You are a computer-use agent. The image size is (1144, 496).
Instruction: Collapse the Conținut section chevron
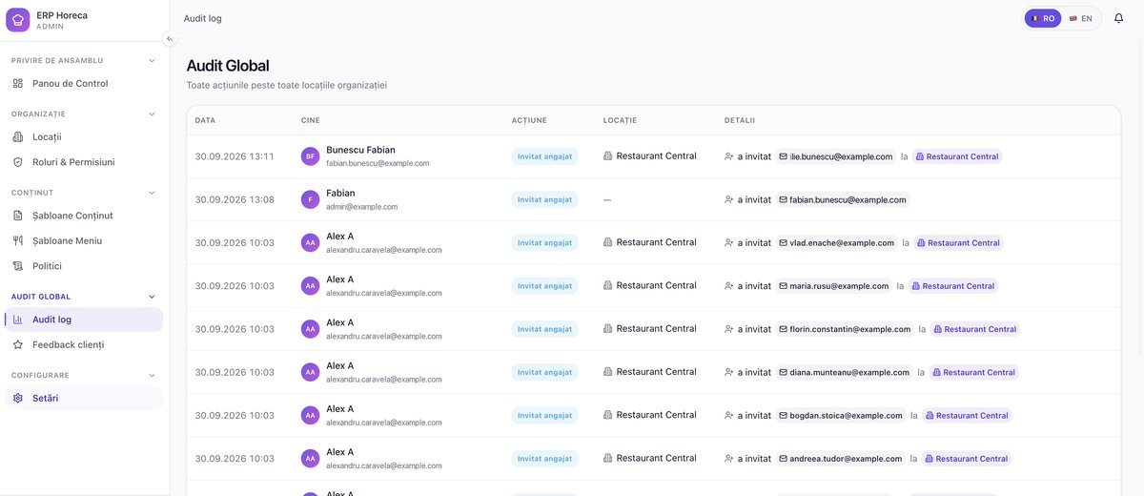[x=153, y=193]
